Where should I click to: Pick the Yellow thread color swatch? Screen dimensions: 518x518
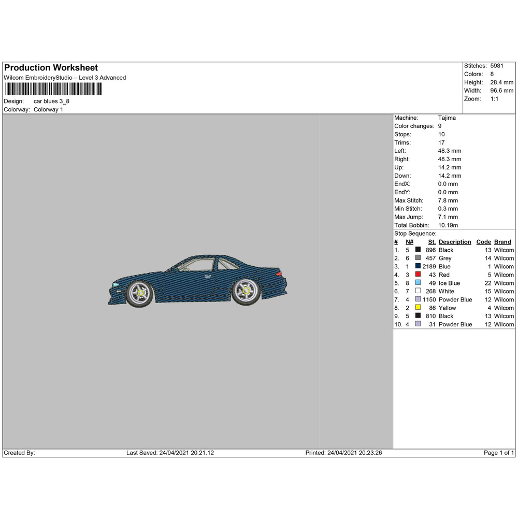pos(418,308)
